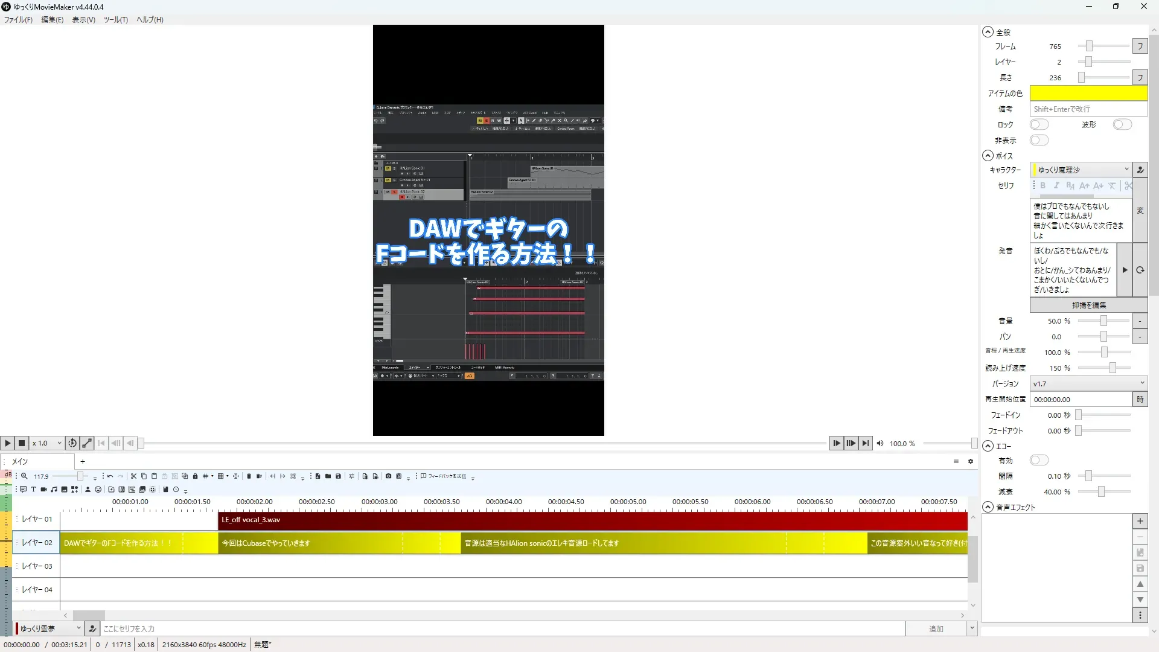
Task: Click the cut (scissors) toolbar icon
Action: 133,476
